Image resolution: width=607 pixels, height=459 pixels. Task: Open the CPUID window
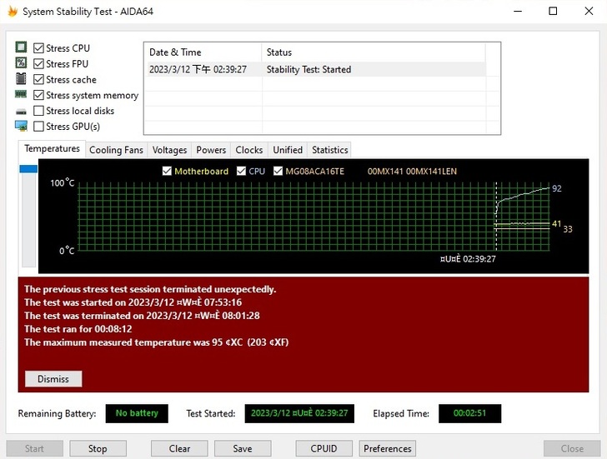click(x=324, y=448)
